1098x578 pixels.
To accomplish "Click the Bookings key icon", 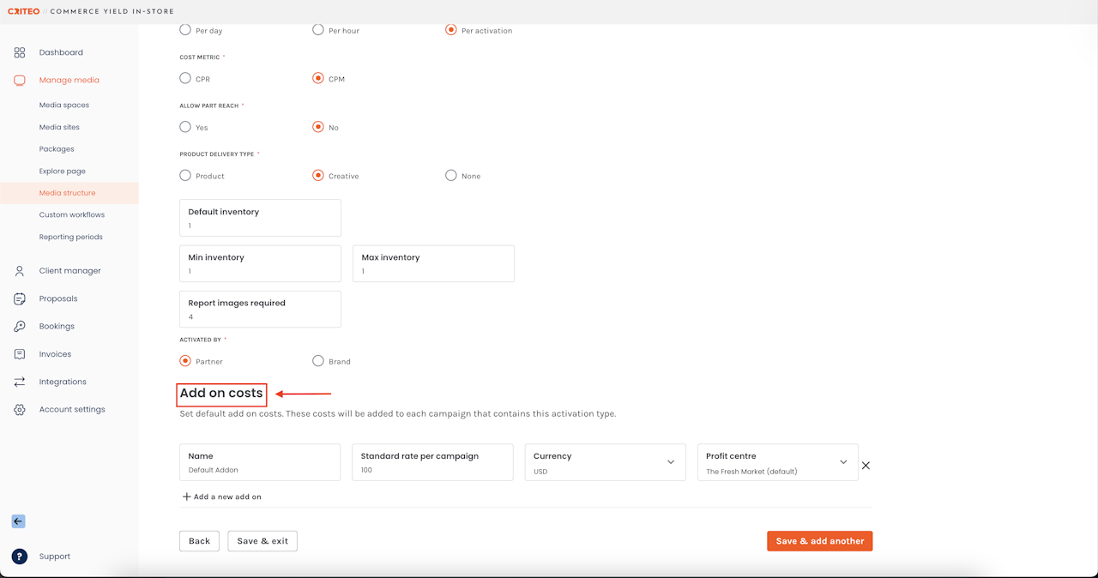I will [x=20, y=327].
